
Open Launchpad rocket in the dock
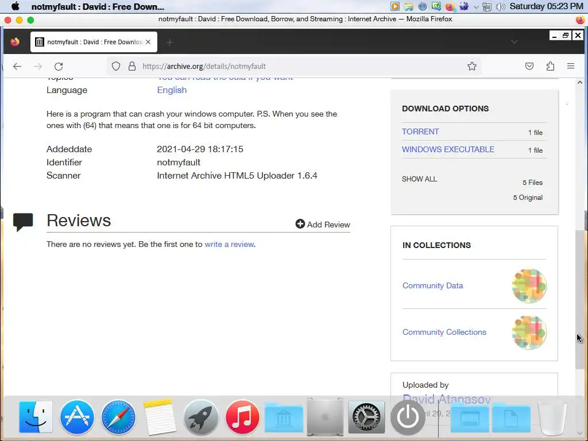[201, 417]
